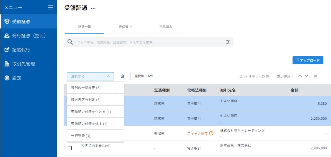Open 取引先管理 building icon
Image resolution: width=331 pixels, height=157 pixels.
tap(7, 64)
